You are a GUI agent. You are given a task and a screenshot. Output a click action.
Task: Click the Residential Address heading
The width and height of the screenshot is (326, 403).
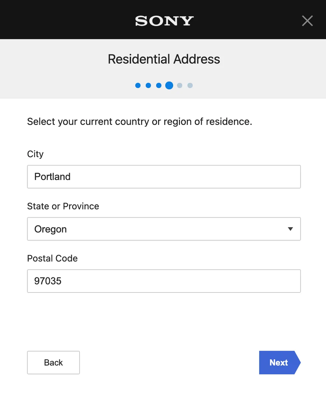pos(164,59)
